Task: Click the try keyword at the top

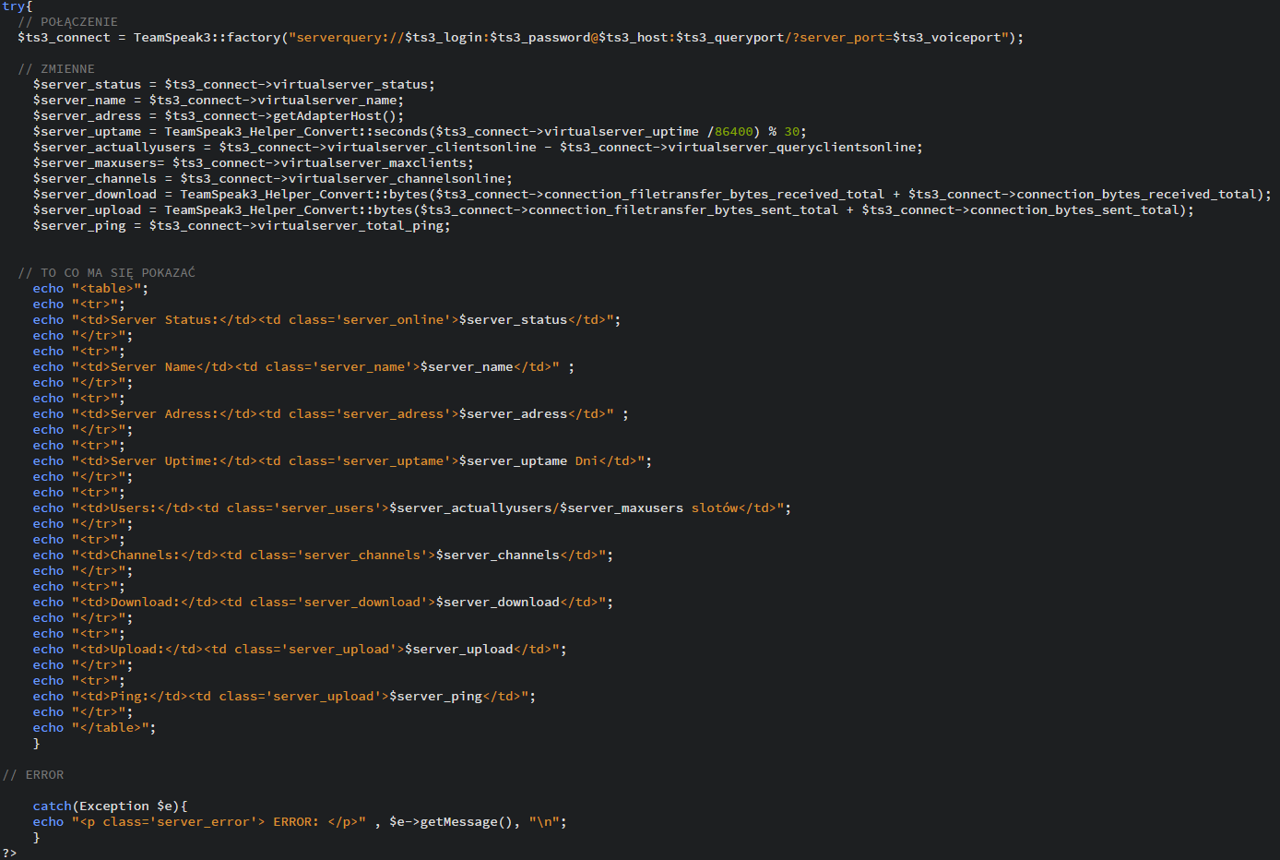Action: (x=14, y=6)
